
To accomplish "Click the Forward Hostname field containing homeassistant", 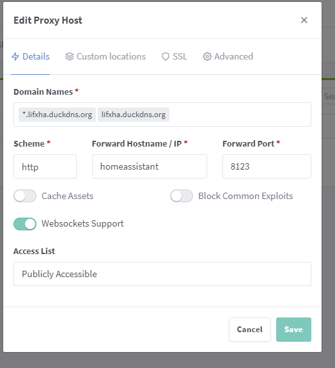I will [150, 166].
